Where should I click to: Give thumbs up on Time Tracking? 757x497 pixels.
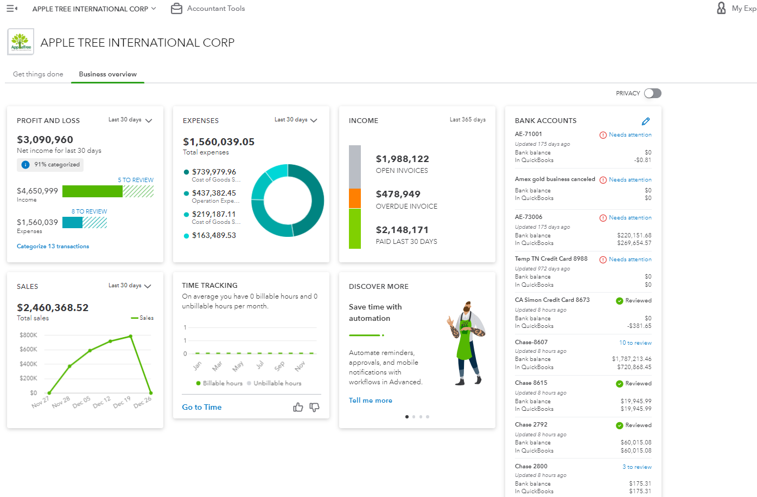pos(298,407)
